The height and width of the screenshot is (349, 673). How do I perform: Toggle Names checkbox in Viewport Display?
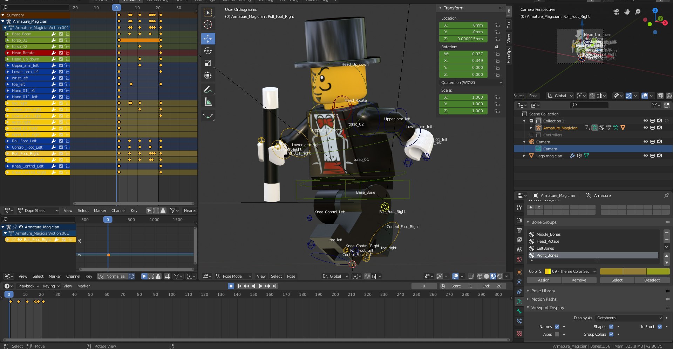pos(557,327)
